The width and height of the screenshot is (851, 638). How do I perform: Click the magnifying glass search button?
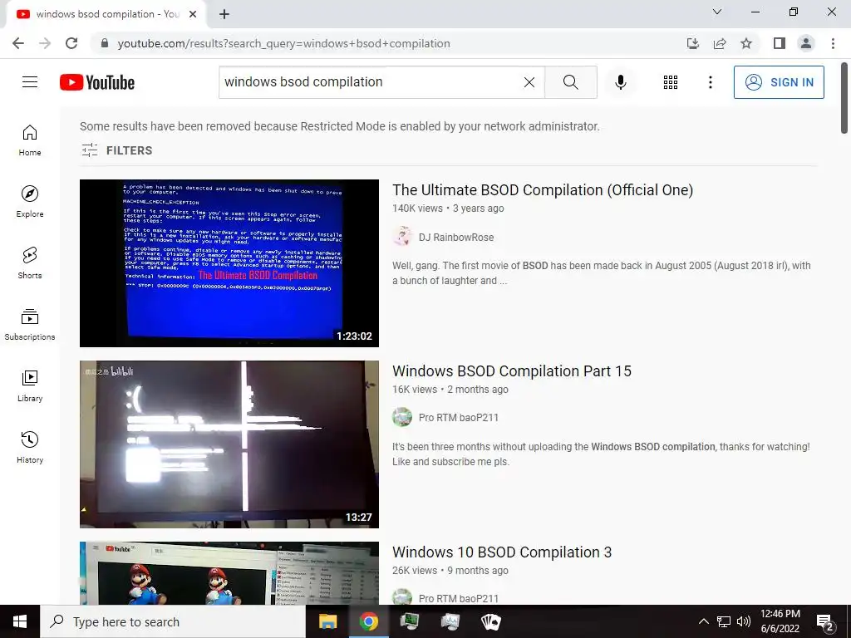coord(570,82)
